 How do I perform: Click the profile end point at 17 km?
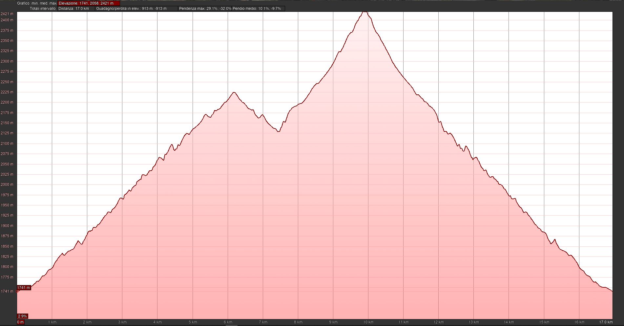pyautogui.click(x=612, y=291)
